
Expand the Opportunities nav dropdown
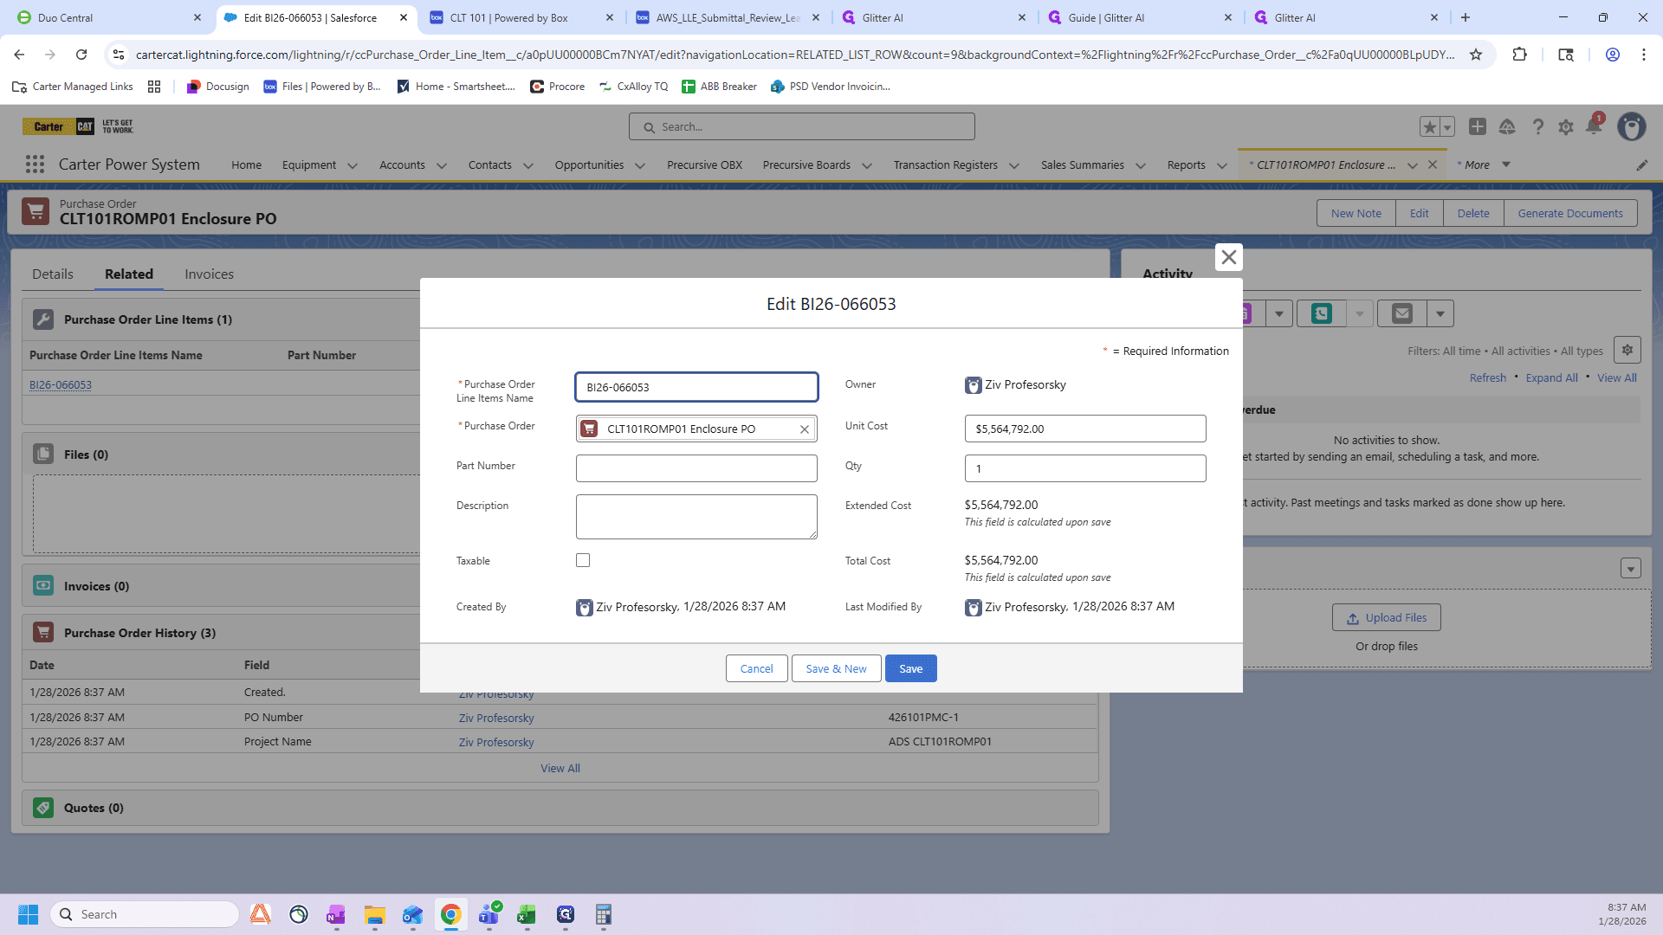click(x=640, y=165)
